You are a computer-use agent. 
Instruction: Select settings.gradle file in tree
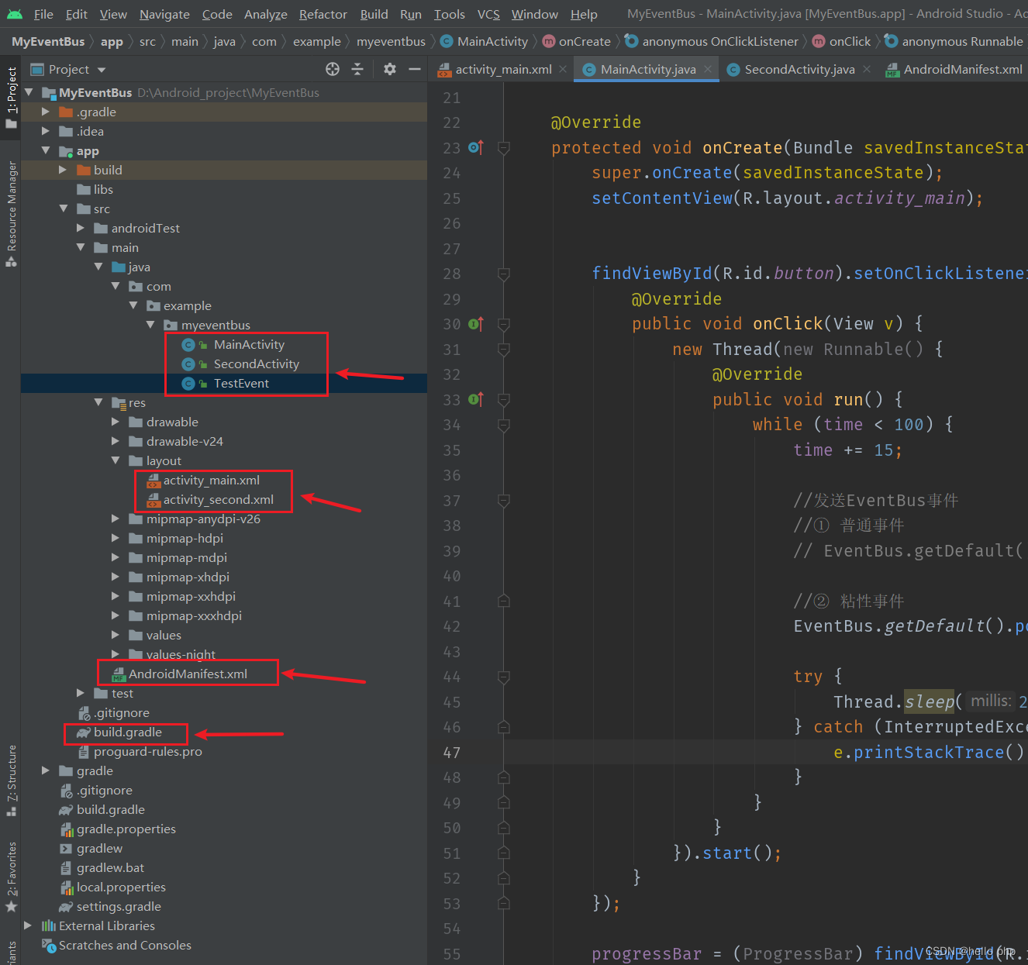click(119, 906)
